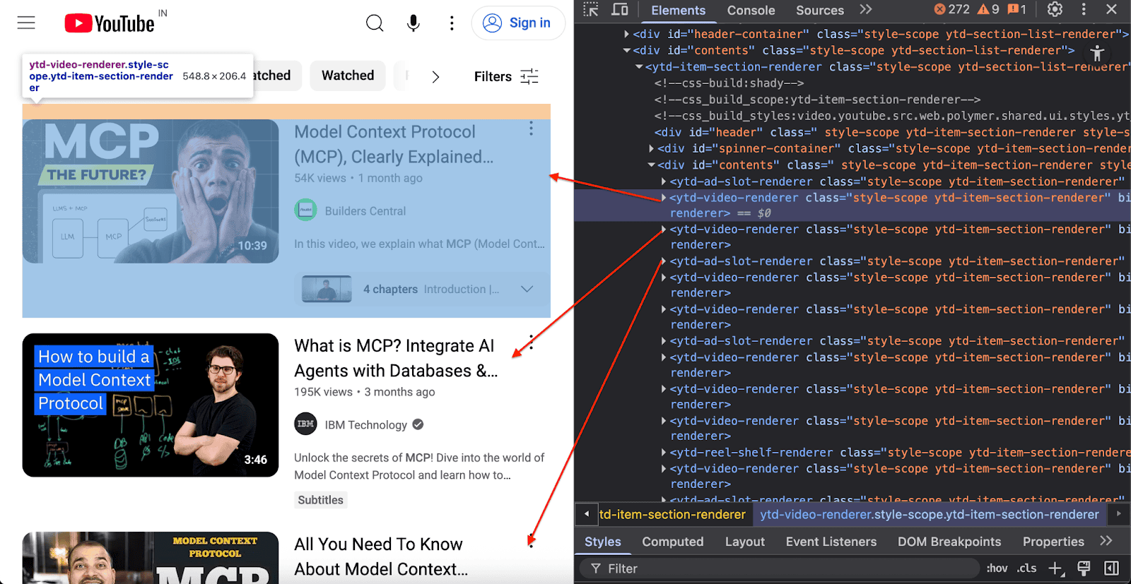
Task: Expand the first ytd-ad-slot-renderer node
Action: point(663,181)
